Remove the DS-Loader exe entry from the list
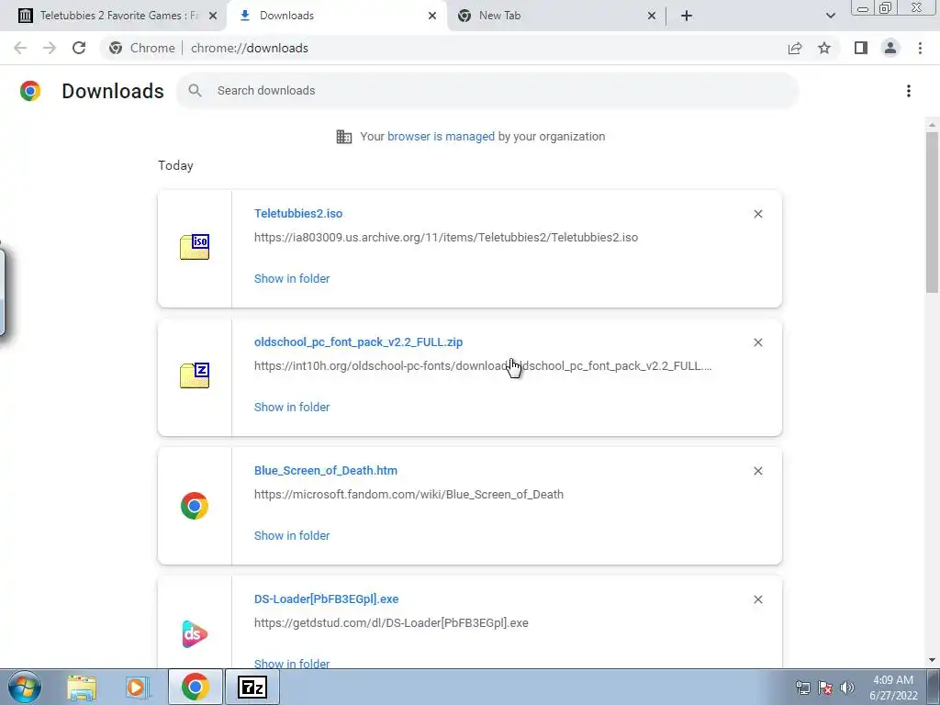 (757, 599)
